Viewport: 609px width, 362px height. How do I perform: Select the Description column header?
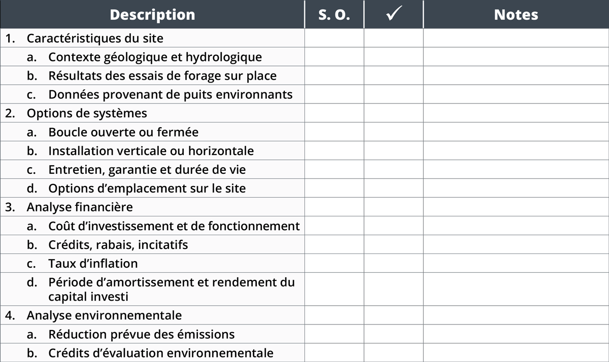tap(152, 14)
